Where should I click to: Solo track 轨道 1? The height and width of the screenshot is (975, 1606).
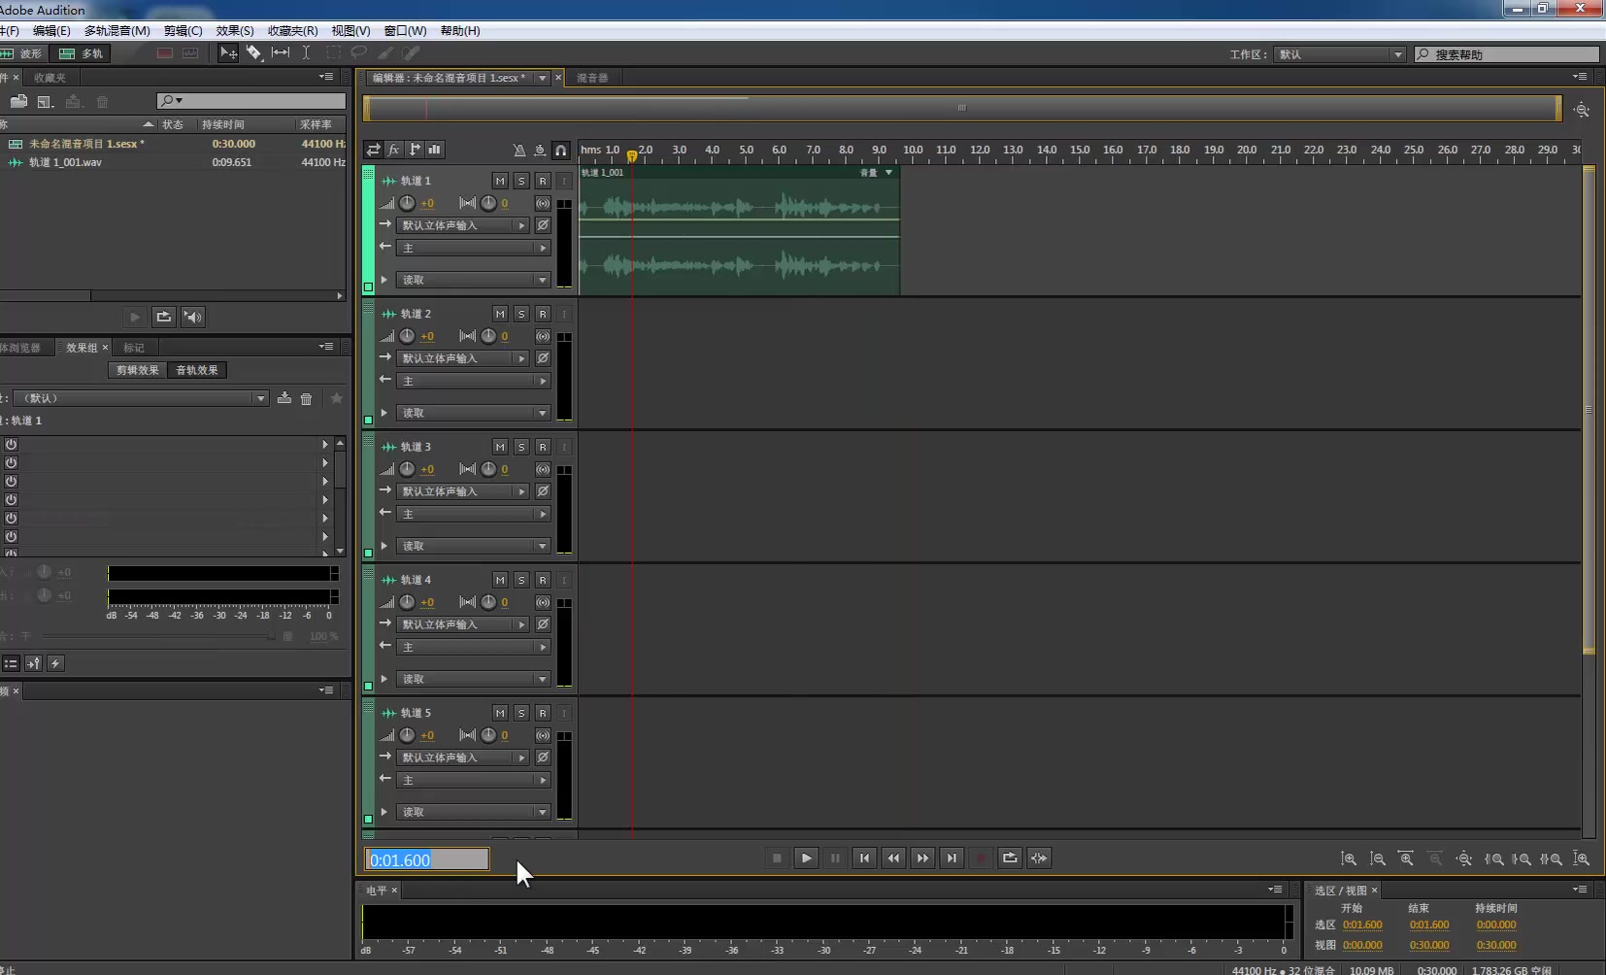click(x=521, y=181)
